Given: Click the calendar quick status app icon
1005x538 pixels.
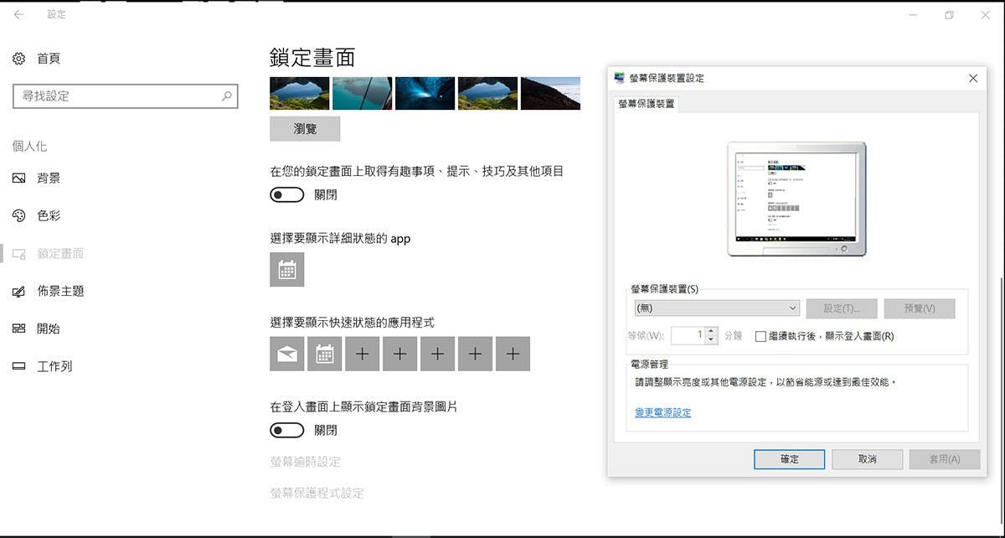Looking at the screenshot, I should 324,354.
